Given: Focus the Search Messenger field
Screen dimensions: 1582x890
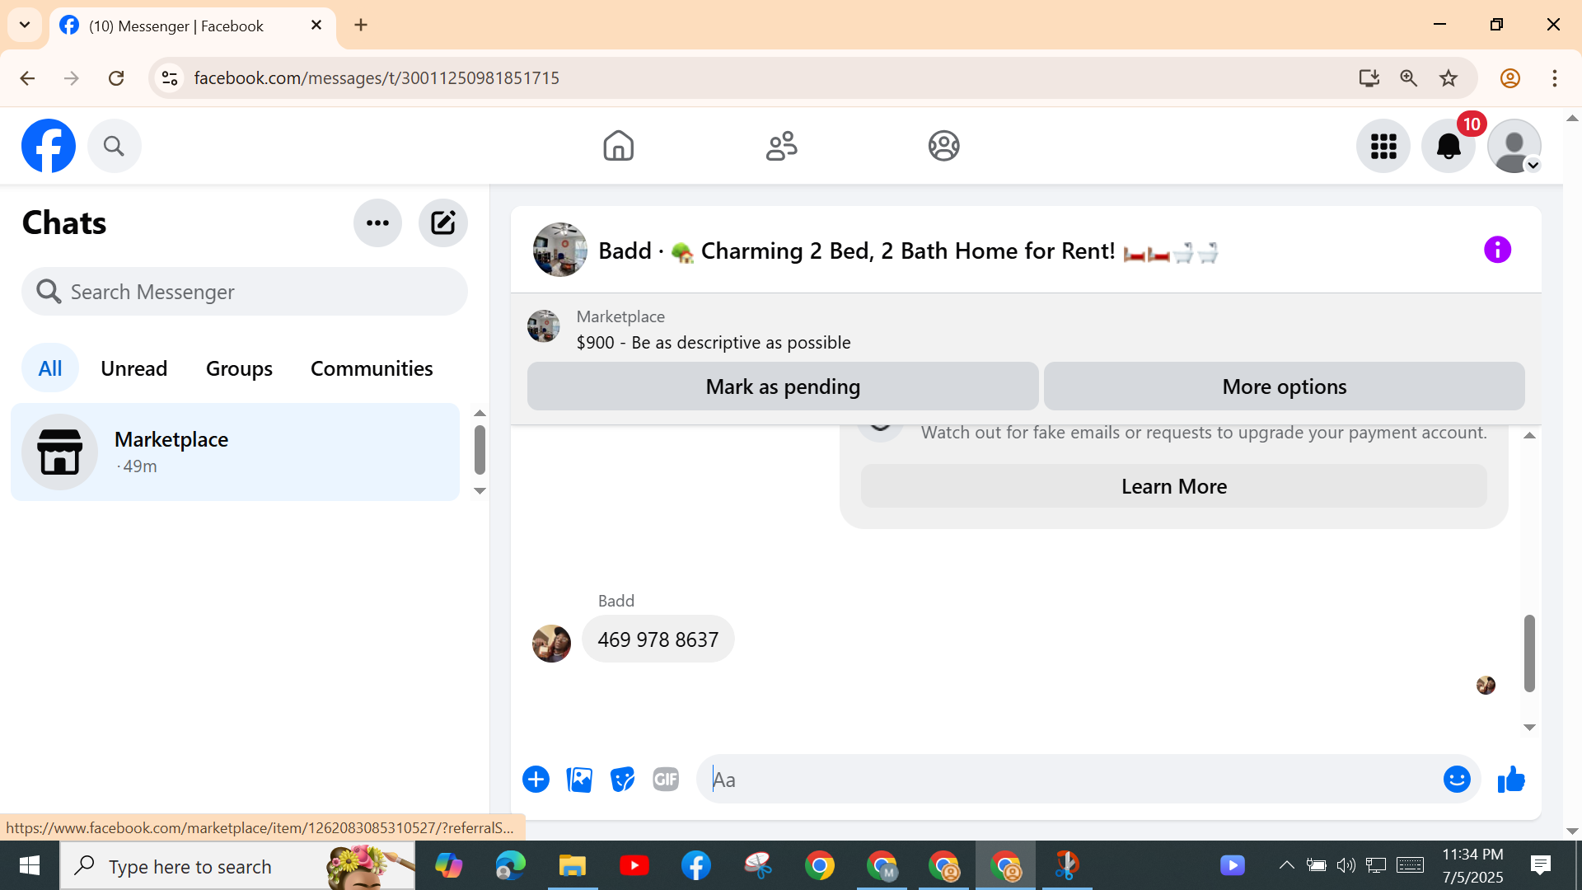Looking at the screenshot, I should 245,292.
